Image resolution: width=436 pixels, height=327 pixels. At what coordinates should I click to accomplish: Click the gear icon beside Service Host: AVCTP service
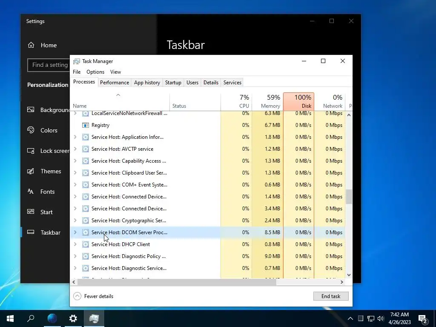coord(85,149)
